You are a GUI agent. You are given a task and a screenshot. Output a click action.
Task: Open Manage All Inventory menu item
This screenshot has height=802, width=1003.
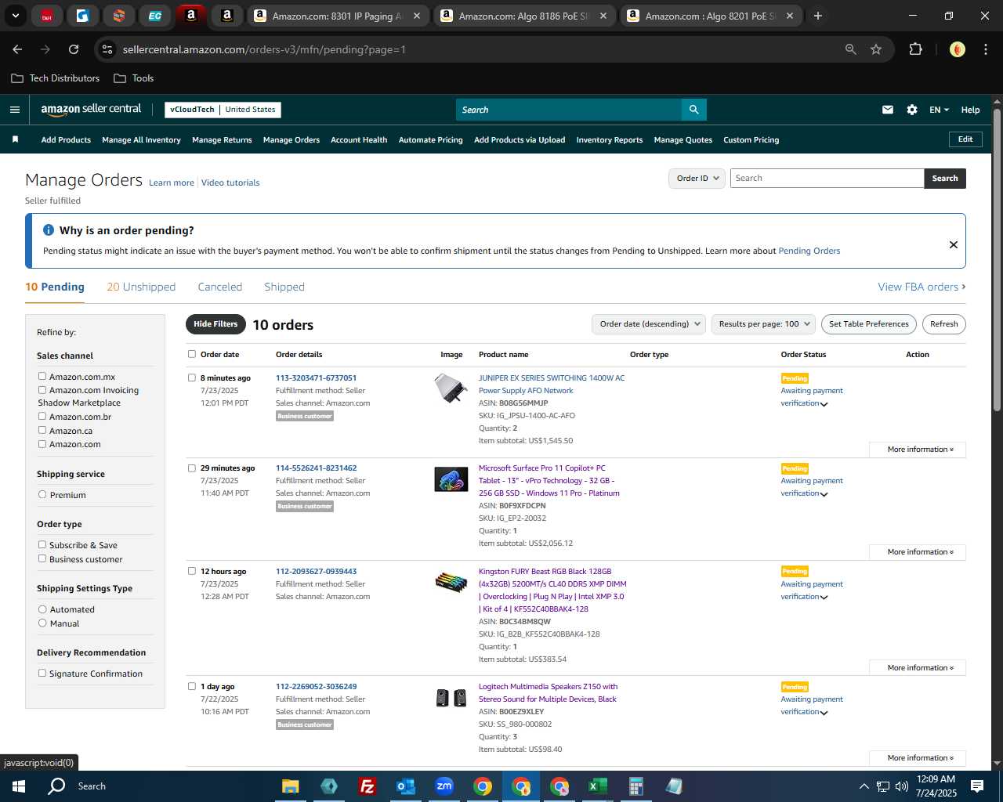[x=141, y=140]
